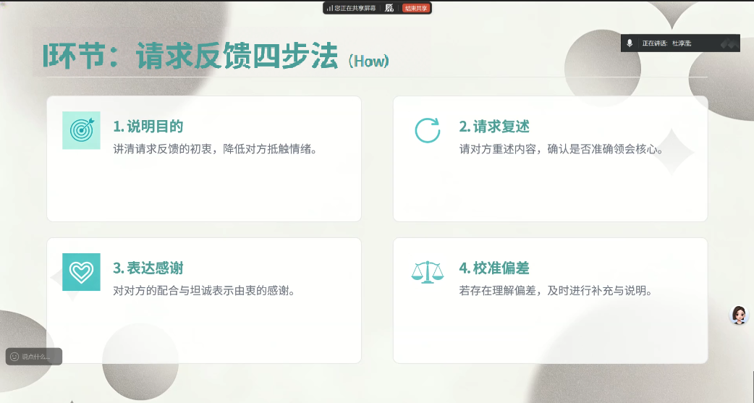754x403 pixels.
Task: Select the 2. 请求复述 heading
Action: (494, 127)
